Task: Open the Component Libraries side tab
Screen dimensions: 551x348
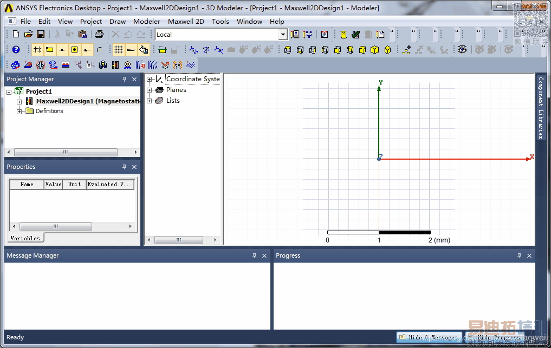Action: (541, 108)
